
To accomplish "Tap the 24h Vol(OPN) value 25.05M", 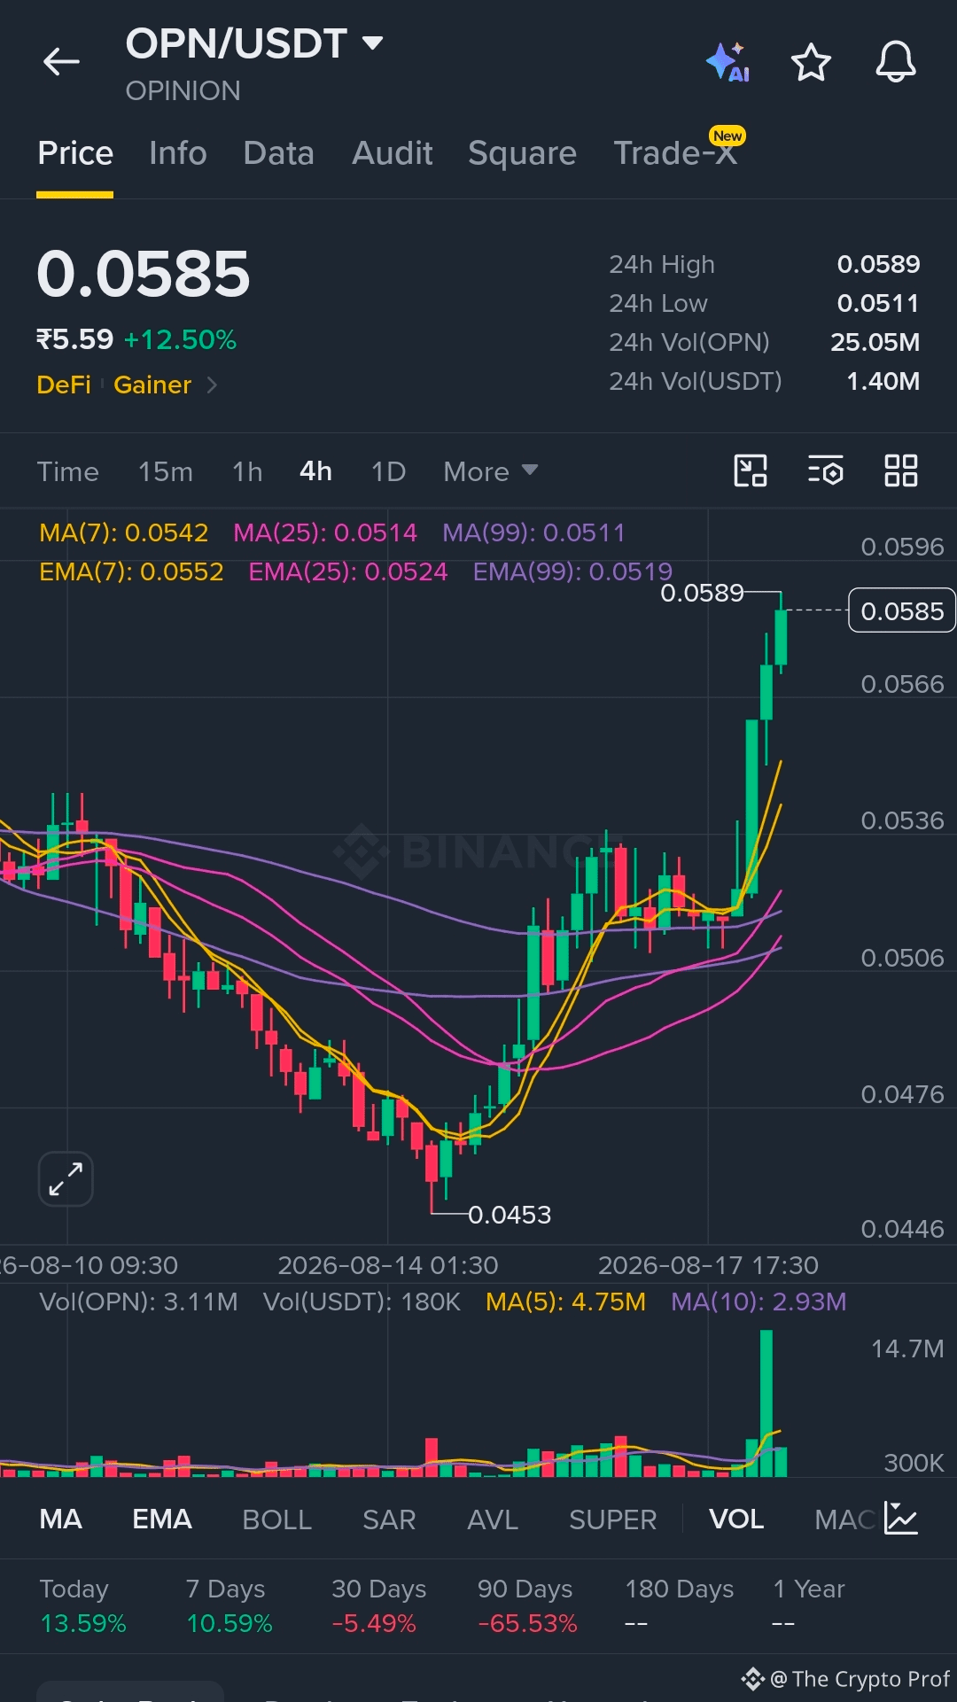I will (x=875, y=342).
